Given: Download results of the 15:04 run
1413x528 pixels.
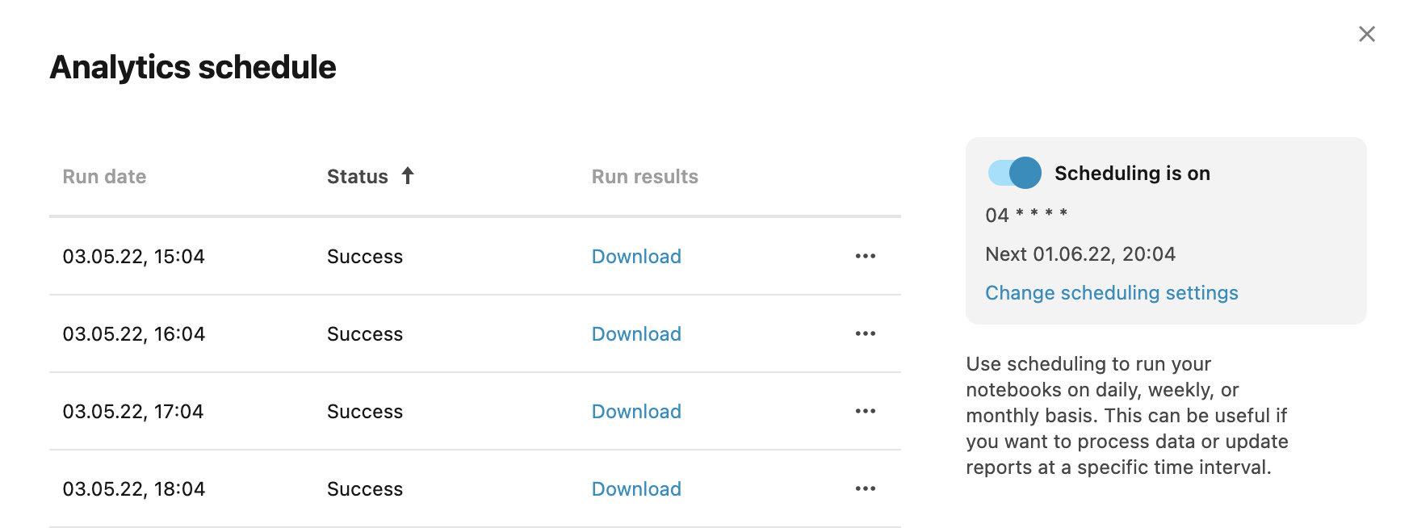Looking at the screenshot, I should coord(636,257).
